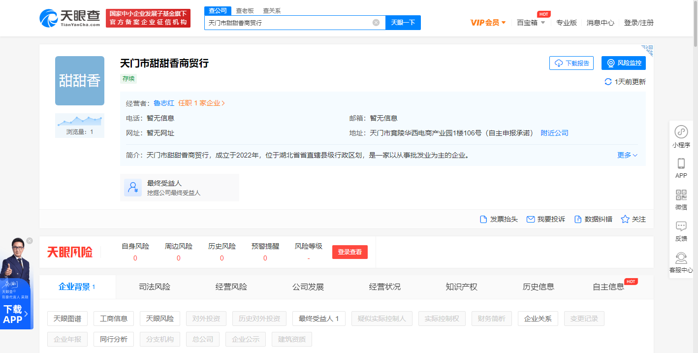Click 历史风险 count
This screenshot has width=698, height=353.
coord(222,258)
